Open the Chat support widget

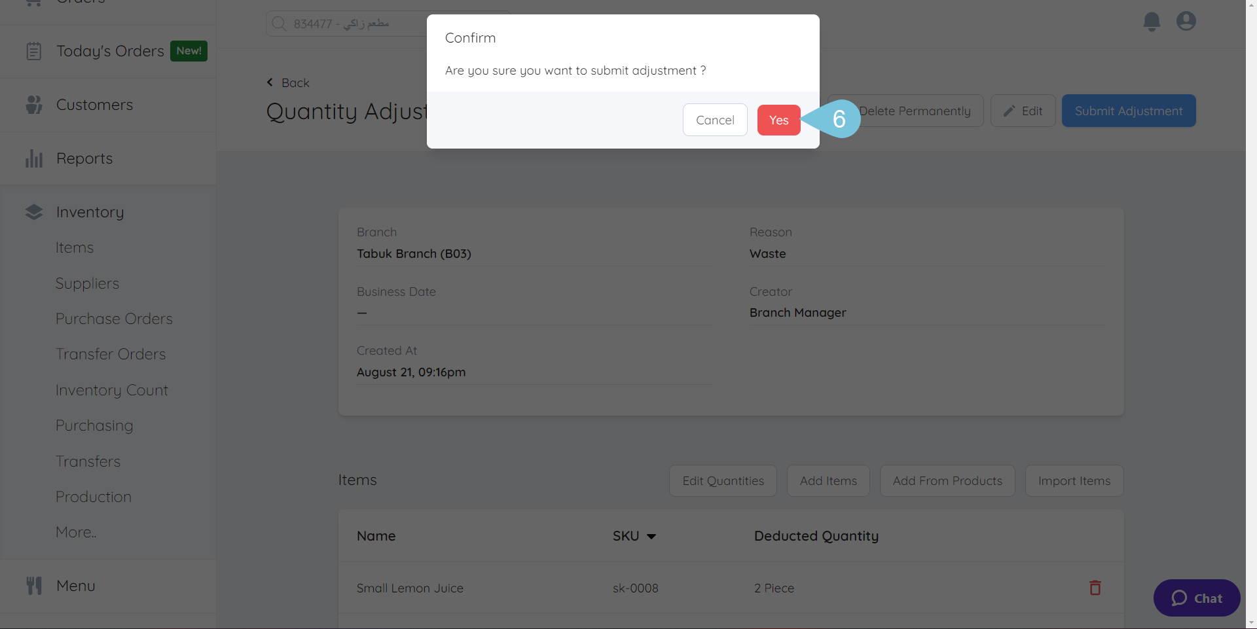pos(1196,598)
